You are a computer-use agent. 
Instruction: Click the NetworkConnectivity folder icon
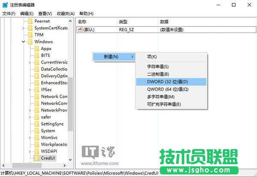[x=37, y=103]
